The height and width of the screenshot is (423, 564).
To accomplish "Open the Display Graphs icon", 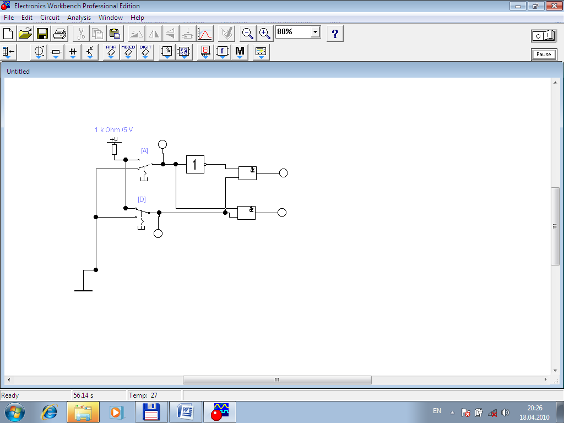I will tap(205, 34).
